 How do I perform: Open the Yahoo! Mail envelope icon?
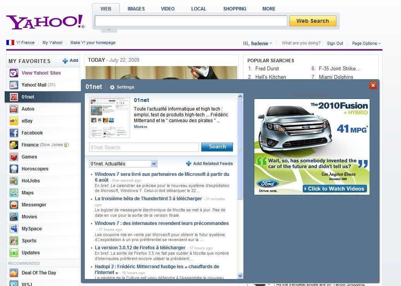(14, 85)
